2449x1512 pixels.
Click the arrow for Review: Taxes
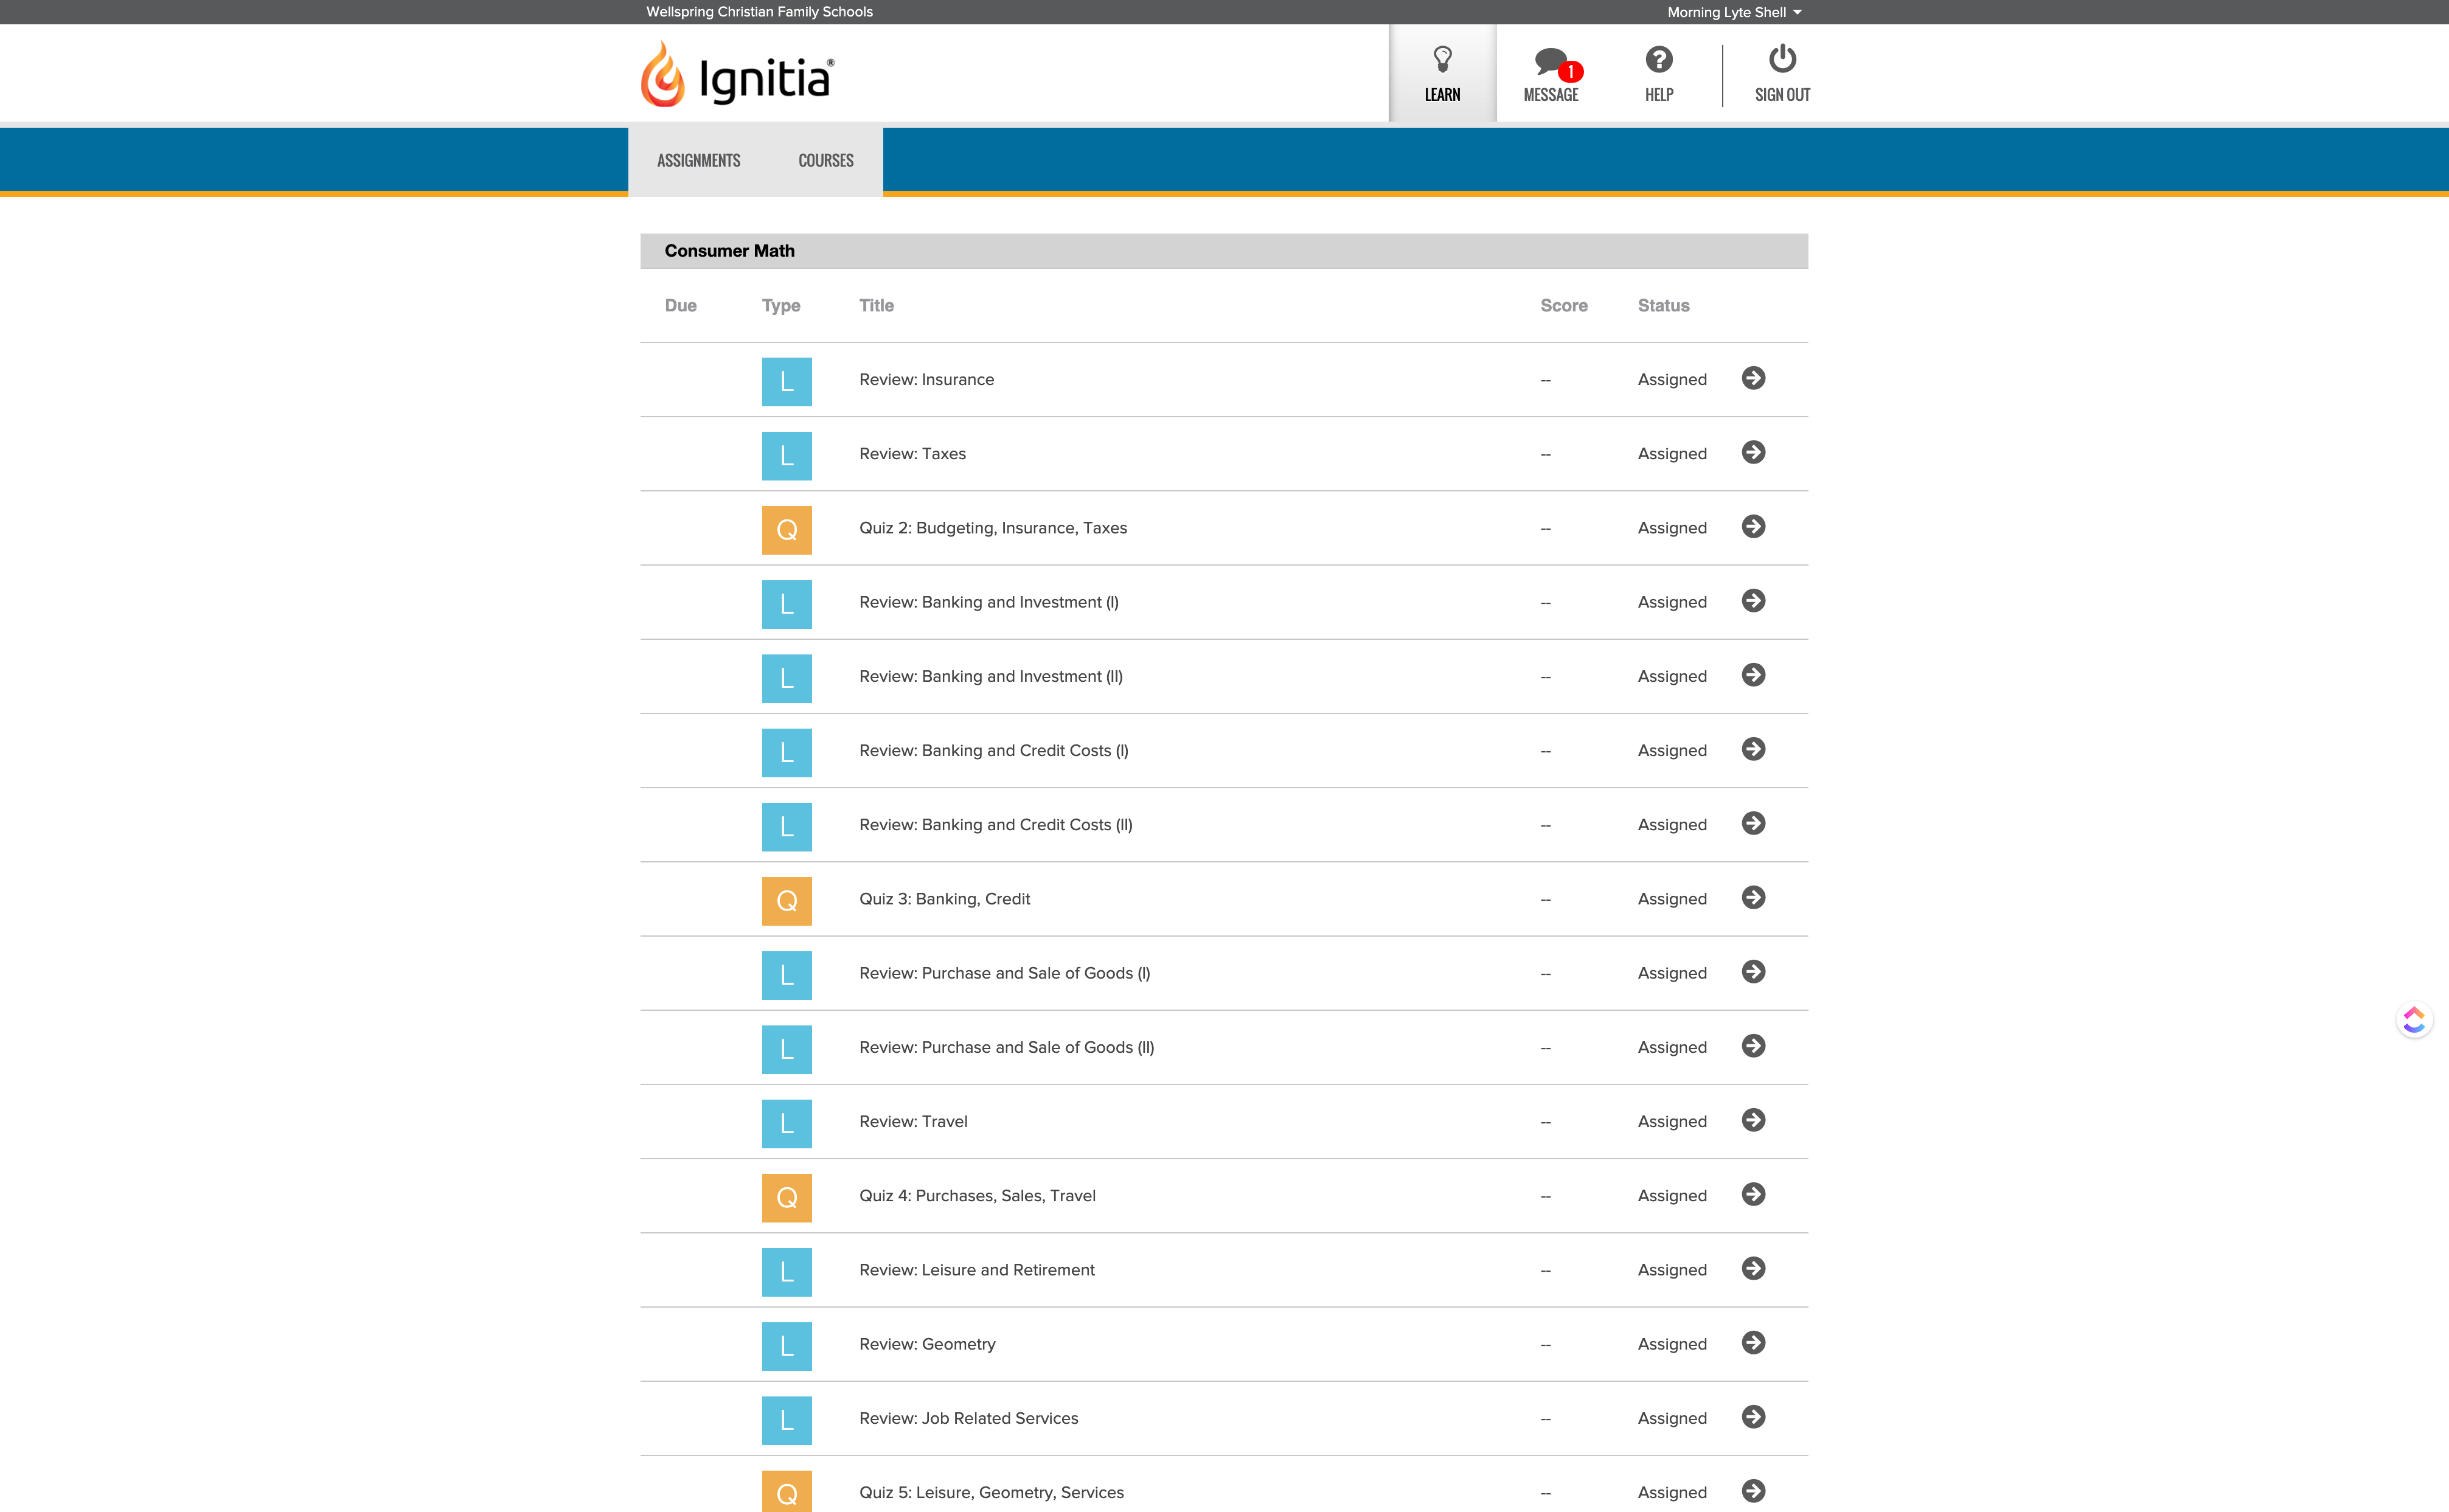pos(1753,452)
